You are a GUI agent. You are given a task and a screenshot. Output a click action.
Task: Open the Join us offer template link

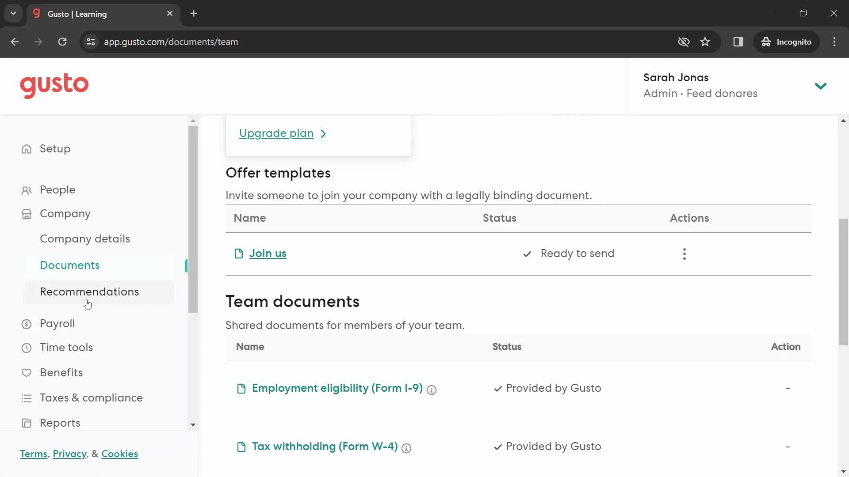pos(268,253)
